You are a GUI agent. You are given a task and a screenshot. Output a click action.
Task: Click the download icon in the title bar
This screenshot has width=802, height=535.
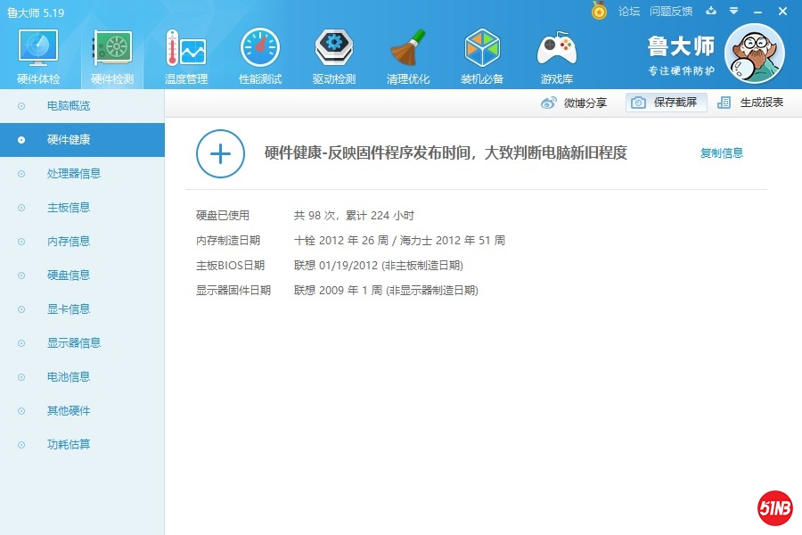click(710, 12)
